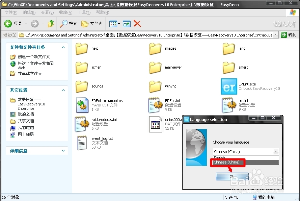Select the erent_log.txt text file icon
Screen dimensions: 300x201
click(82, 143)
